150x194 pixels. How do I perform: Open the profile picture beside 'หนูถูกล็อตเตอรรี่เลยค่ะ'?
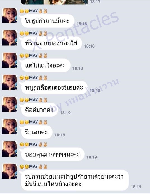pyautogui.click(x=9, y=82)
